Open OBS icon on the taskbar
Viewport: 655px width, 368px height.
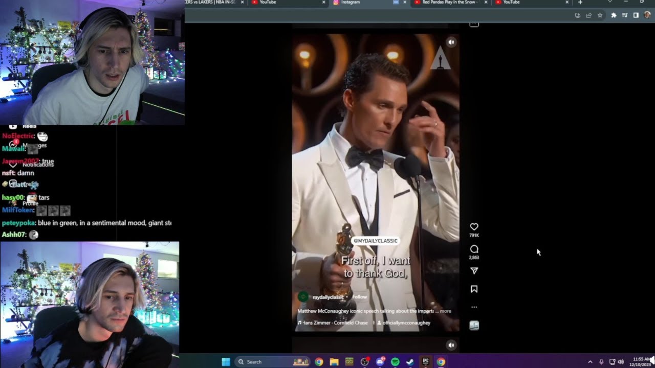click(x=365, y=362)
